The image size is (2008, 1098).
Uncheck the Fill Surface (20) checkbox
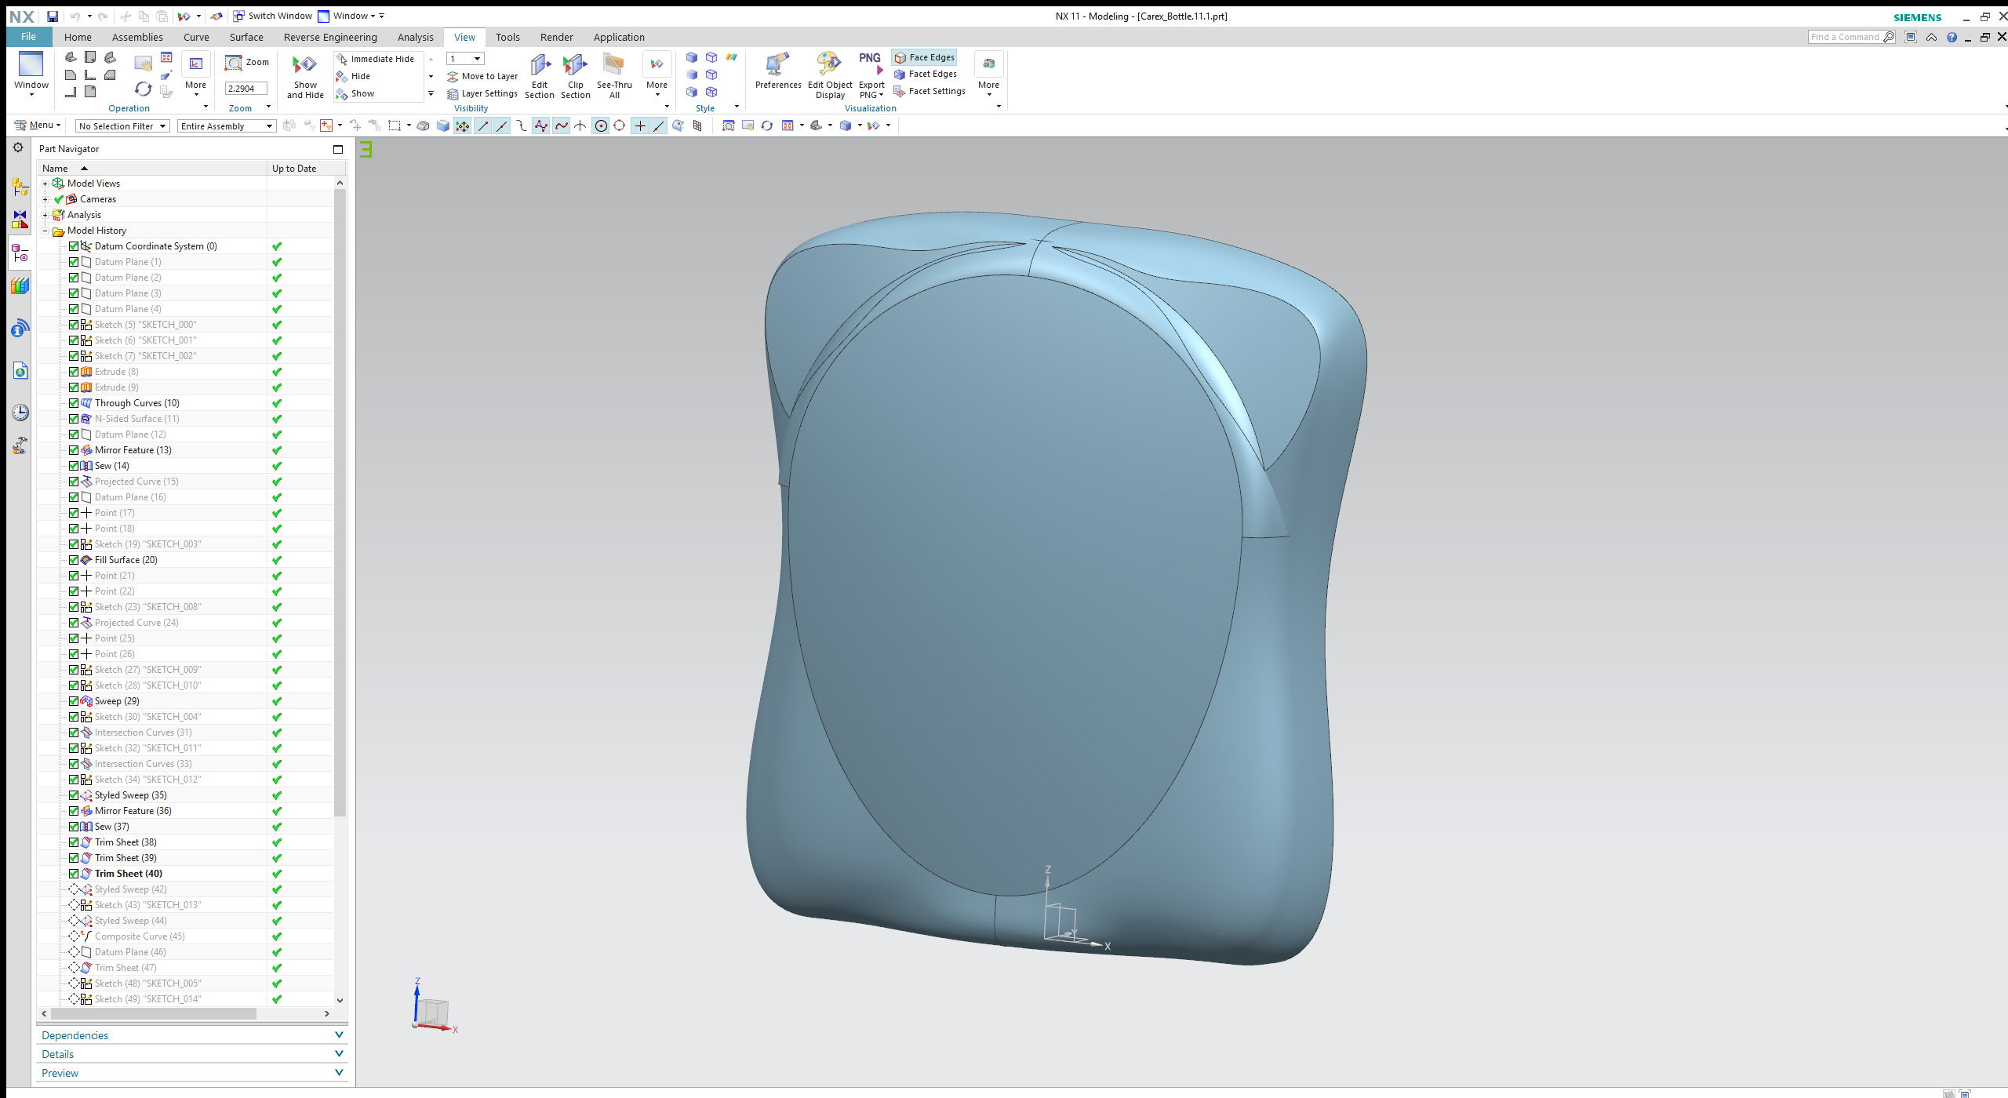74,560
